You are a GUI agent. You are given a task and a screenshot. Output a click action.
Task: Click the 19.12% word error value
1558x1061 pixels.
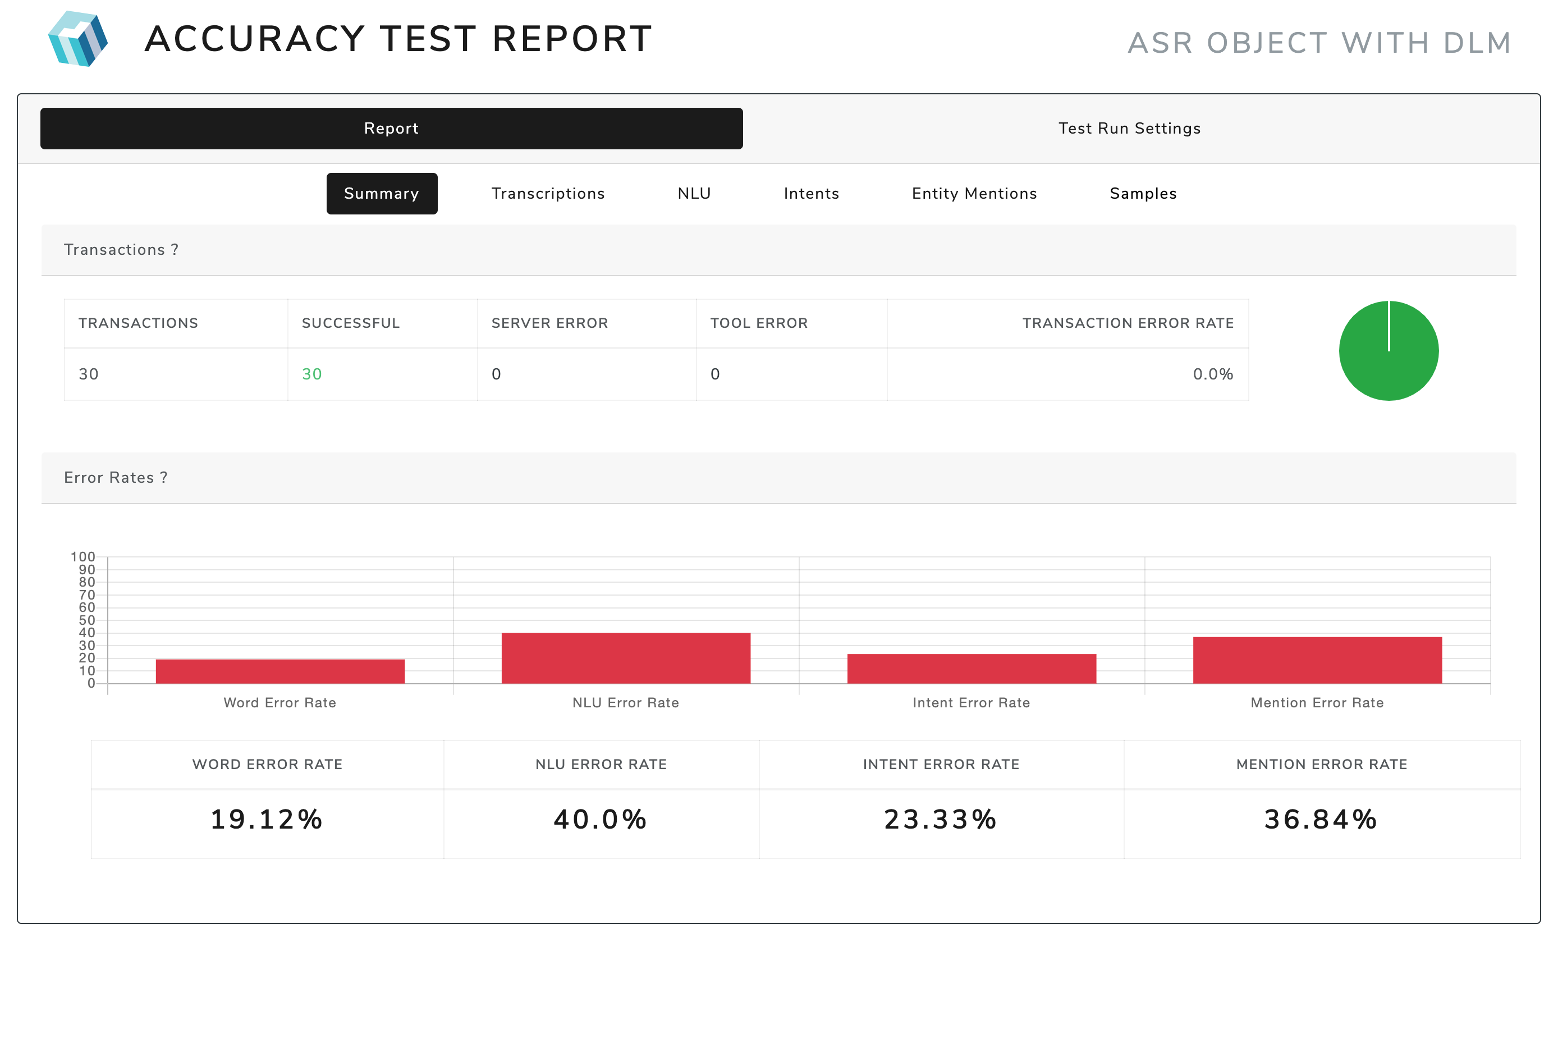[267, 820]
